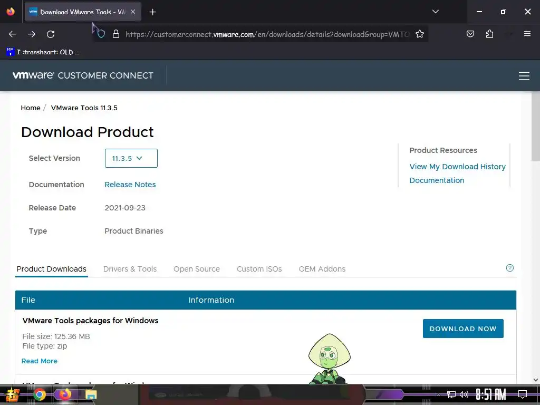
Task: Click the page vertical scrollbar thumb
Action: coord(536,126)
